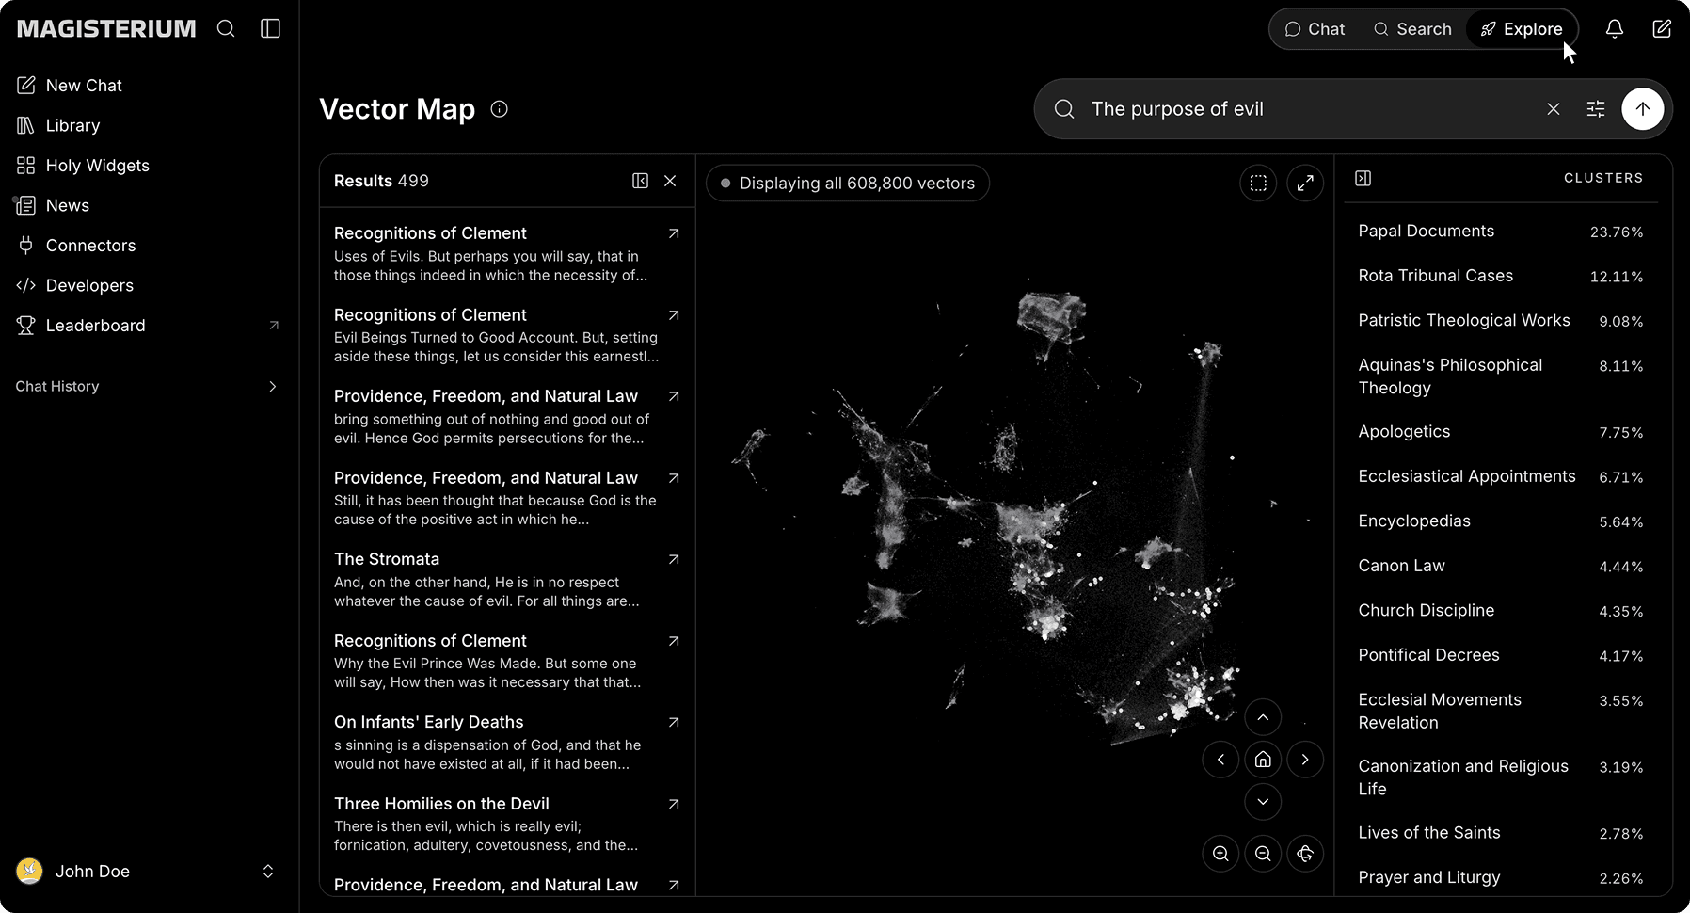Open the search filter settings icon
The image size is (1690, 913).
(x=1596, y=109)
